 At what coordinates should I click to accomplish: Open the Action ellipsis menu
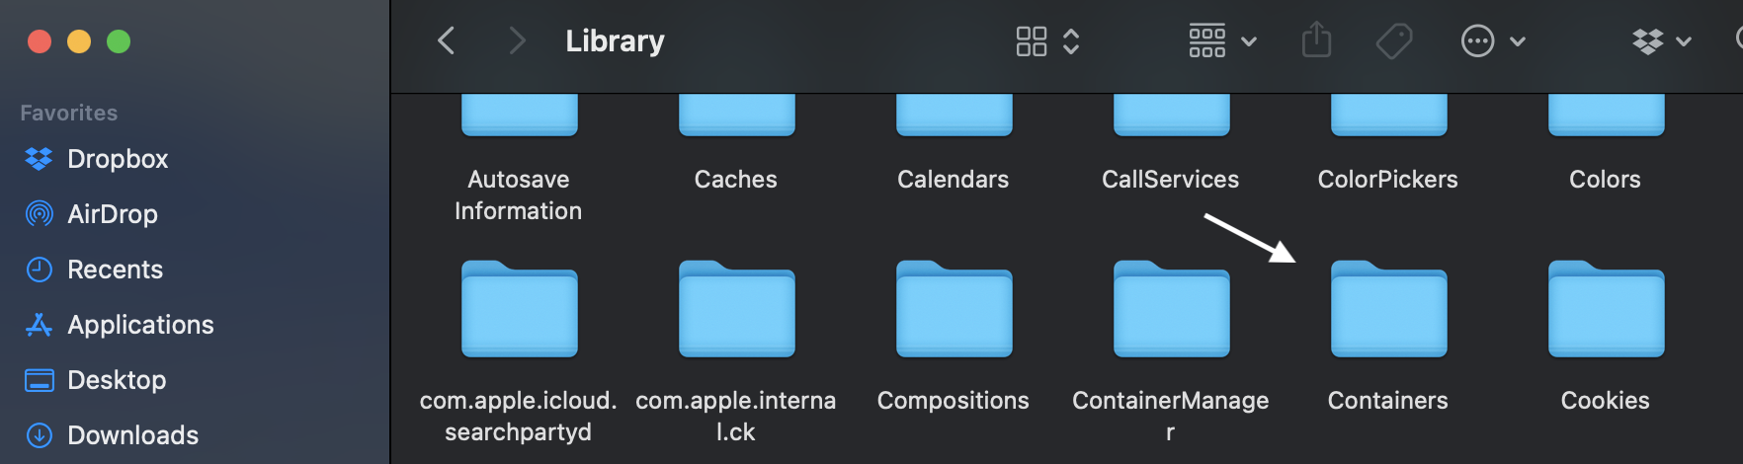(x=1493, y=41)
